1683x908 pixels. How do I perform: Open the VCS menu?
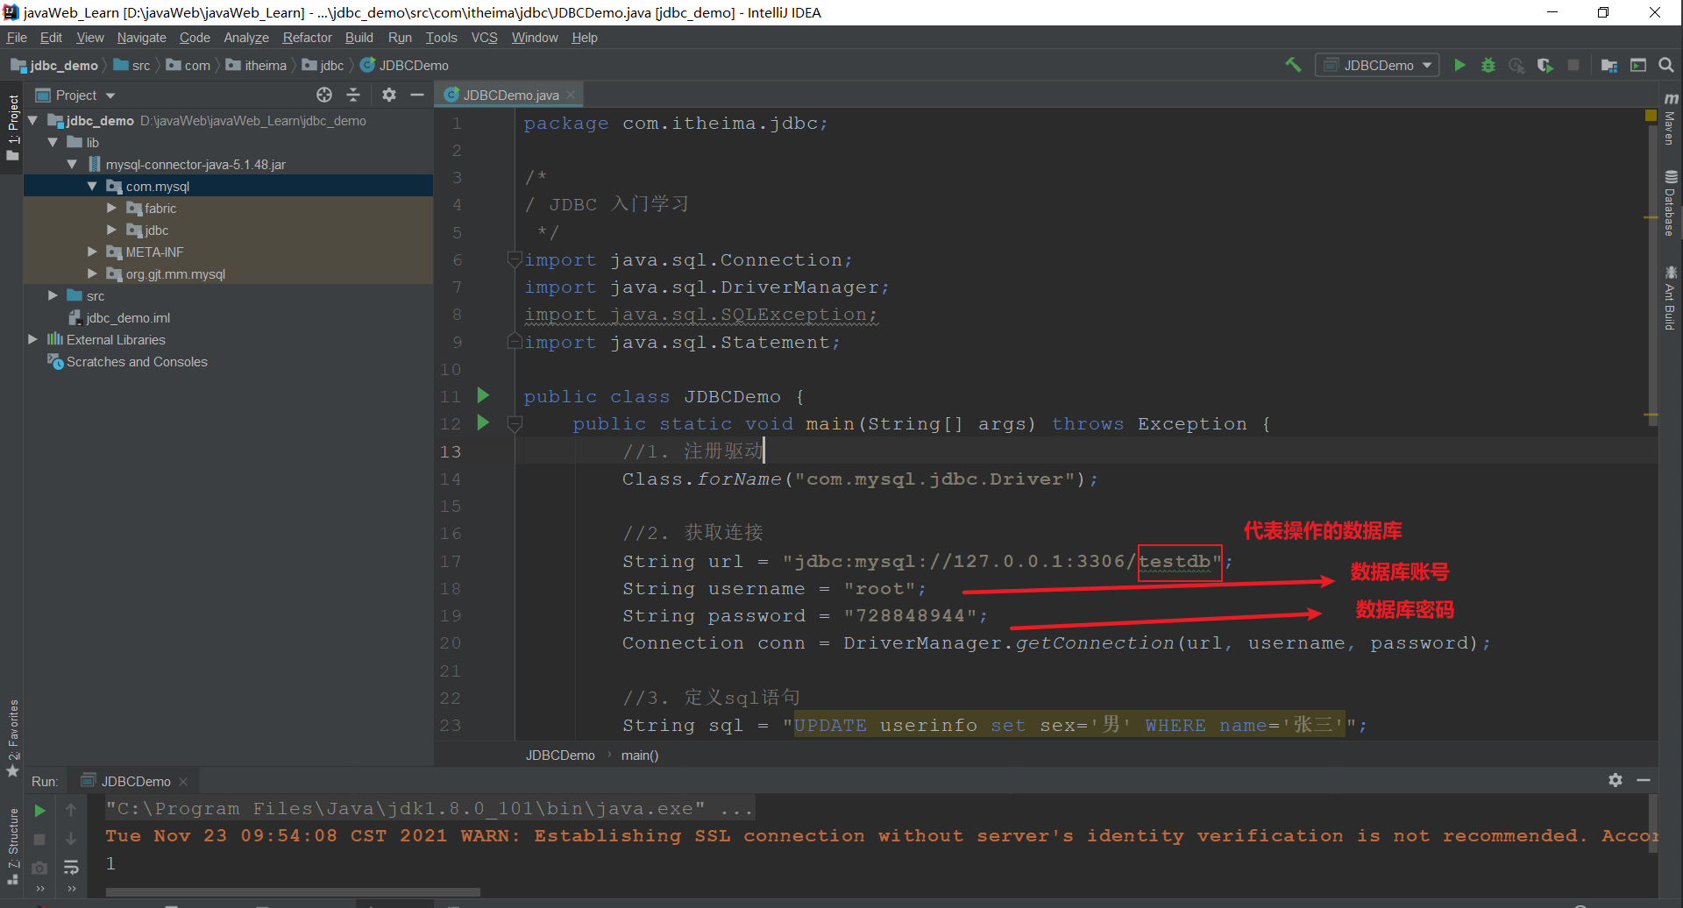coord(484,38)
